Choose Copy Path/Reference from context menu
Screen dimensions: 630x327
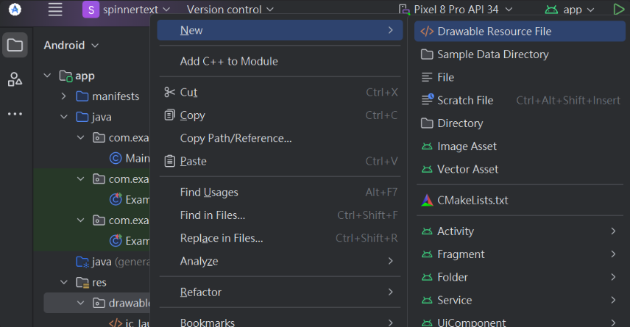point(236,138)
